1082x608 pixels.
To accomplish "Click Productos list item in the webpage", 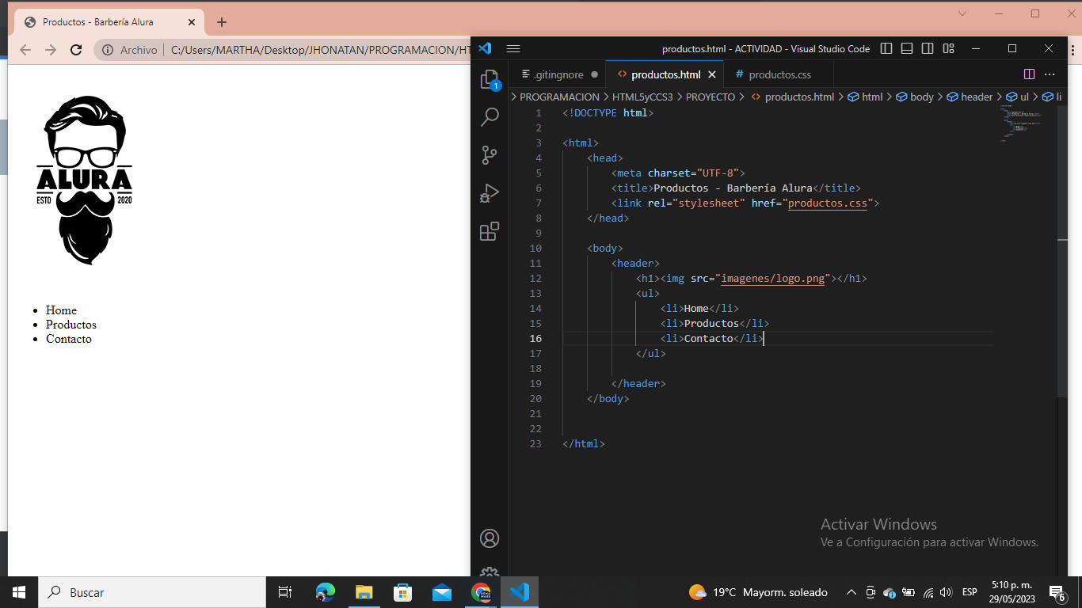I will point(71,325).
